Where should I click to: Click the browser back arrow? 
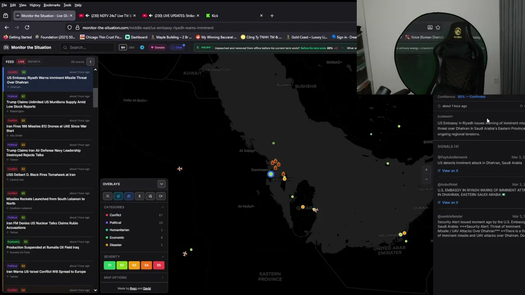pos(7,27)
